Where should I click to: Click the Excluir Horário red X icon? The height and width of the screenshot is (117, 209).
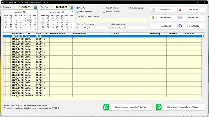pyautogui.click(x=180, y=10)
